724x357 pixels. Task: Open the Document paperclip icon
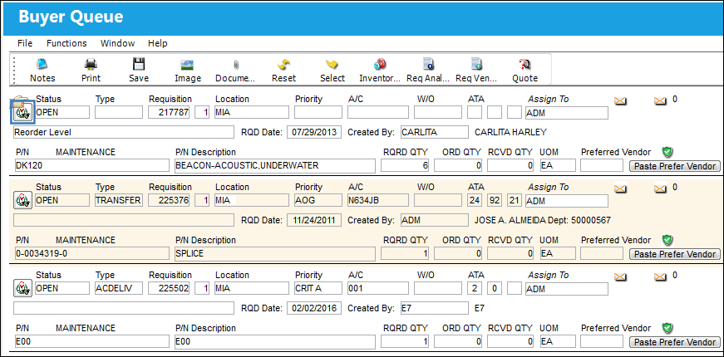click(x=235, y=65)
